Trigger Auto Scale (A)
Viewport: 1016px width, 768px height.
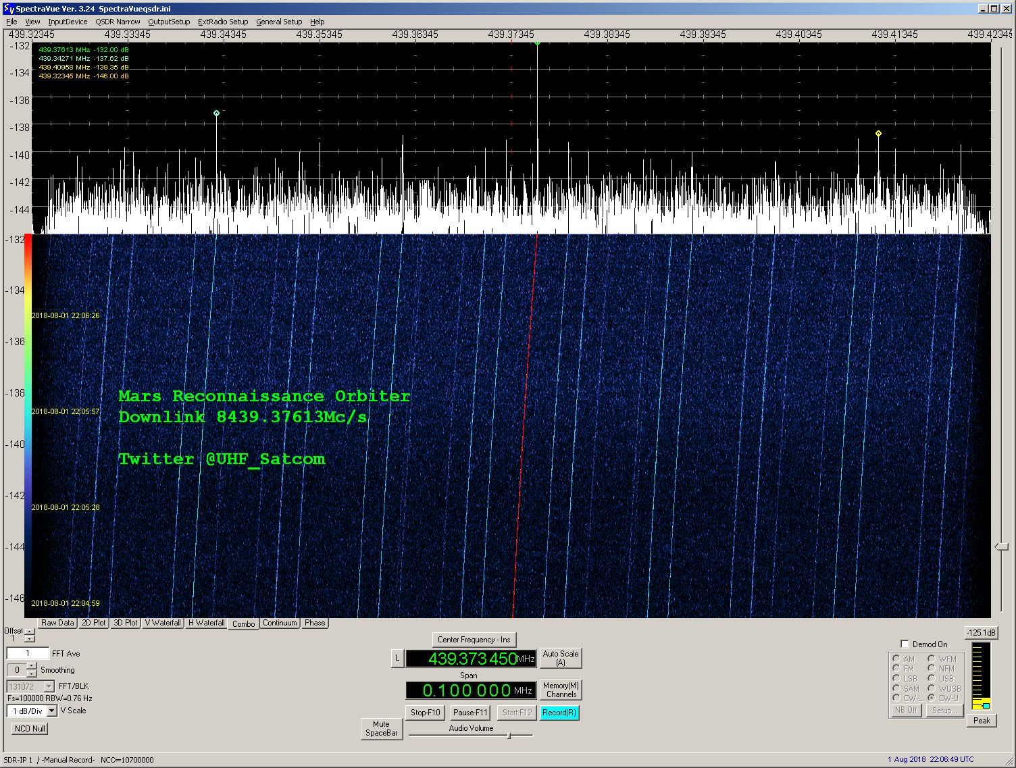click(x=561, y=657)
